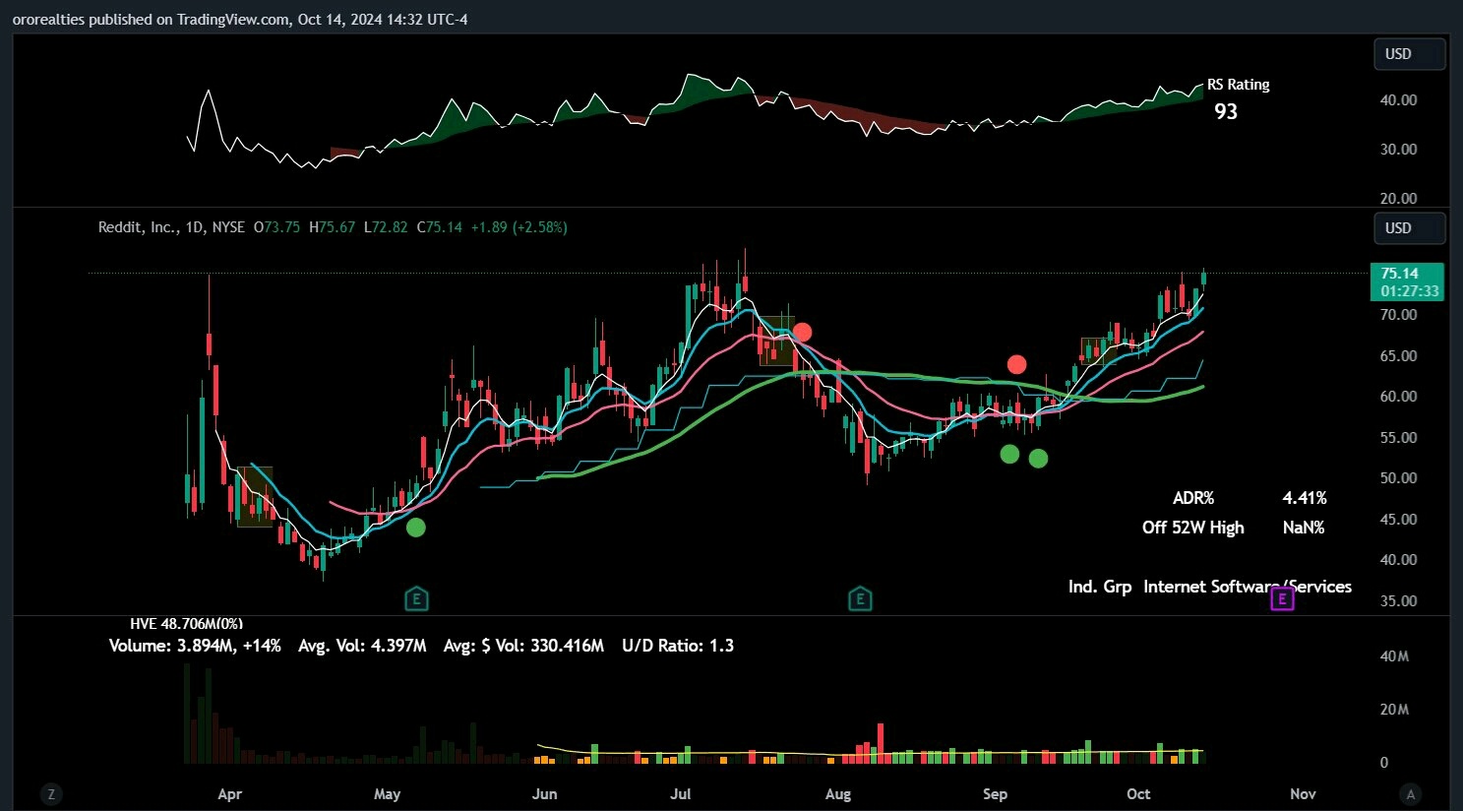Viewport: 1463px width, 811px height.
Task: Click the timezone Z icon
Action: (x=50, y=793)
